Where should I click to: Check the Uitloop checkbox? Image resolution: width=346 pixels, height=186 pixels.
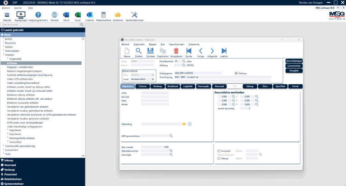coord(219,158)
